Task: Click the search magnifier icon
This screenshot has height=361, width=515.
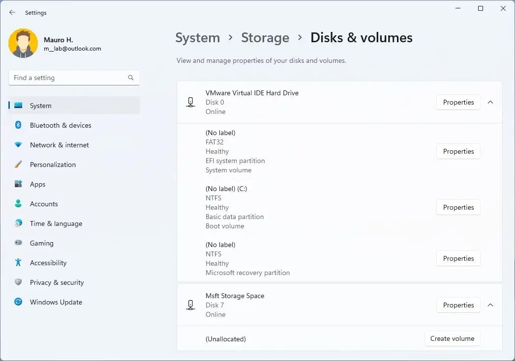Action: pyautogui.click(x=131, y=78)
